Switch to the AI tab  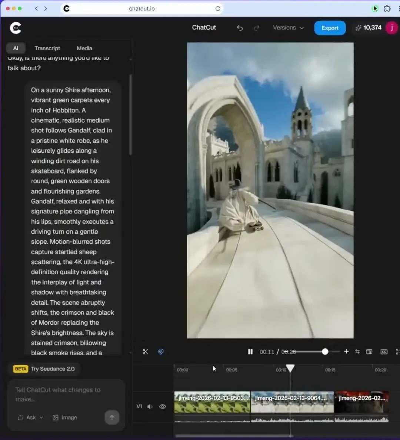pyautogui.click(x=16, y=48)
